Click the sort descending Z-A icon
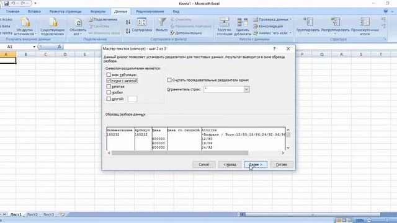 coord(128,31)
